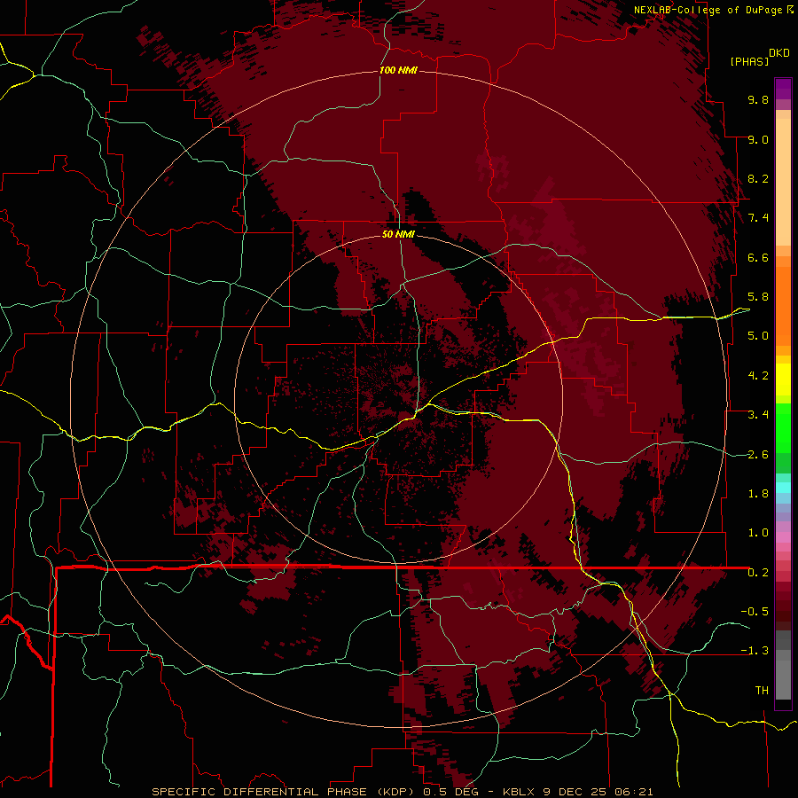The width and height of the screenshot is (798, 798).
Task: Pick the purple segment on the color scale
Action: point(783,89)
